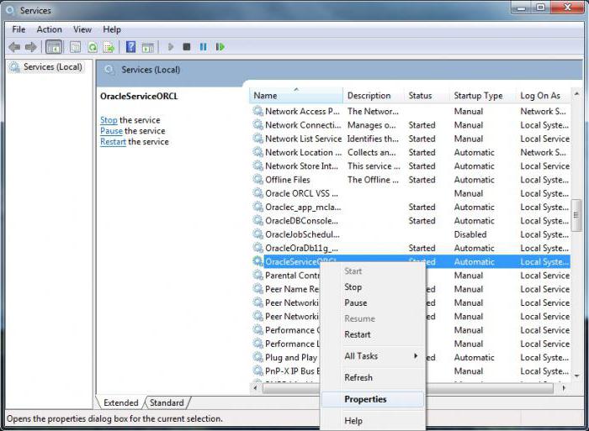Click the Stop the service link
589x431 pixels.
[x=109, y=120]
